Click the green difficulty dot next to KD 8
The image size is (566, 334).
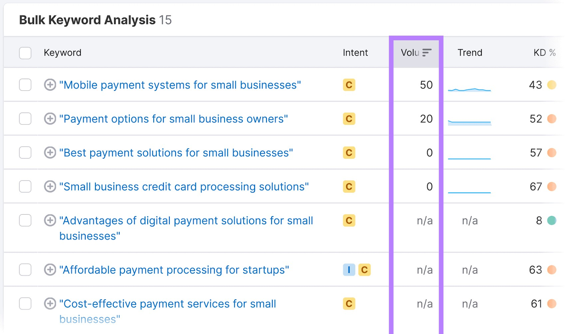(x=551, y=220)
